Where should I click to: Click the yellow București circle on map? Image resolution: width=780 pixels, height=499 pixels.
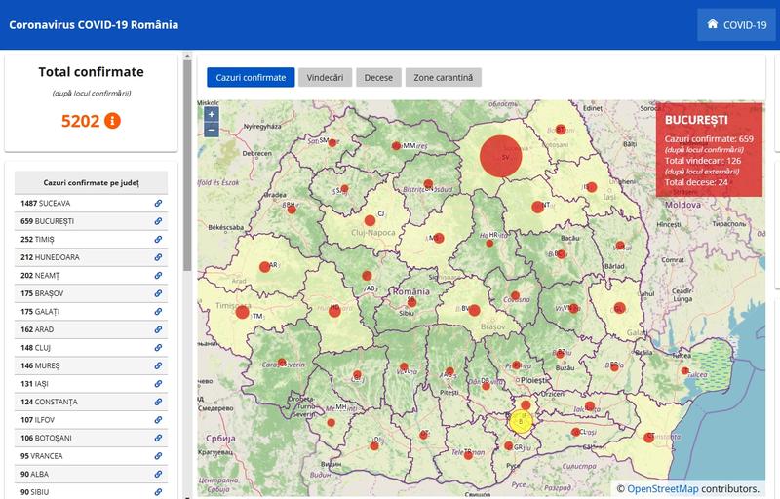tap(522, 422)
